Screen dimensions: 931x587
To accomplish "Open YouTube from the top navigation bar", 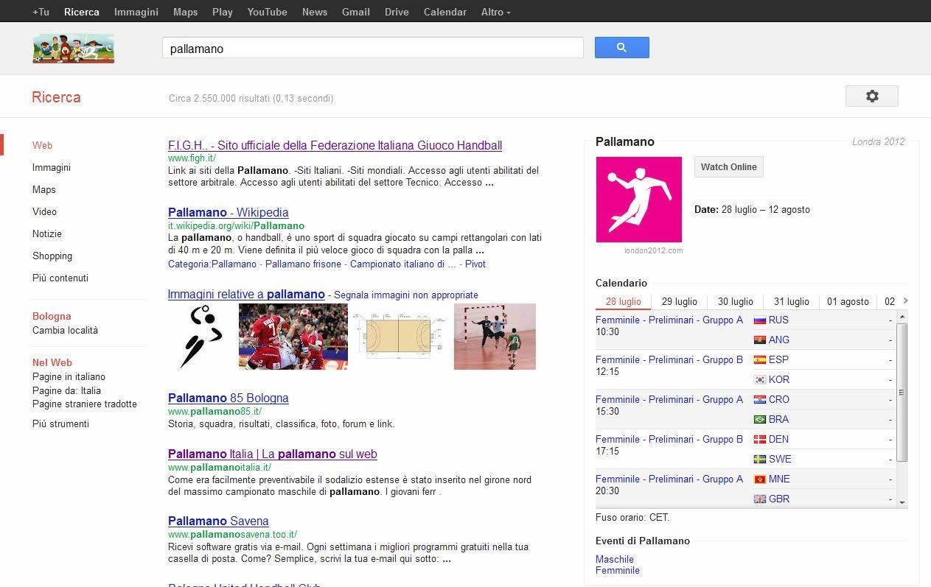I will coord(267,12).
